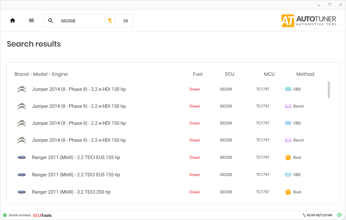Screen dimensions: 346x220
Task: Click Citroën logo on first Jumper row
Action: click(x=22, y=89)
